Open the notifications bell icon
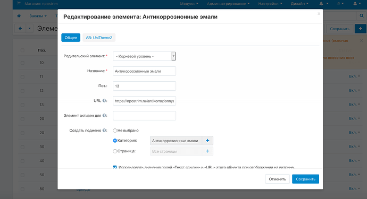The image size is (367, 199). (x=321, y=4)
